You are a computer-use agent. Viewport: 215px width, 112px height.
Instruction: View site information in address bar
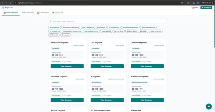(15, 3)
